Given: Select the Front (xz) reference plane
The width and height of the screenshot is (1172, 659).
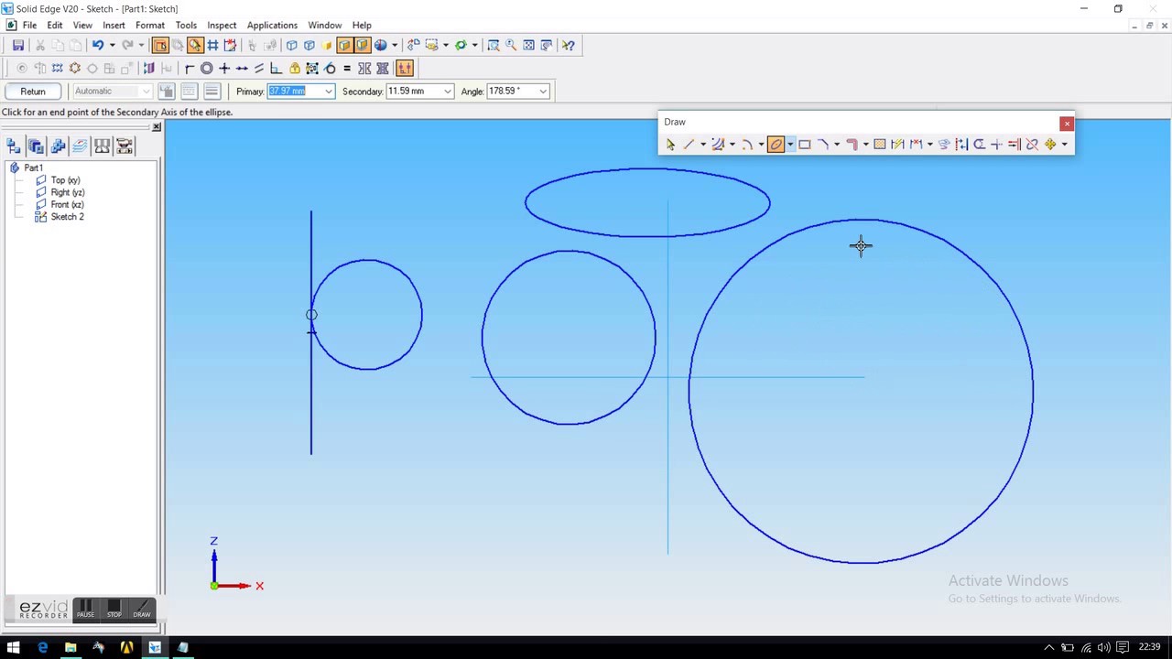Looking at the screenshot, I should (67, 204).
